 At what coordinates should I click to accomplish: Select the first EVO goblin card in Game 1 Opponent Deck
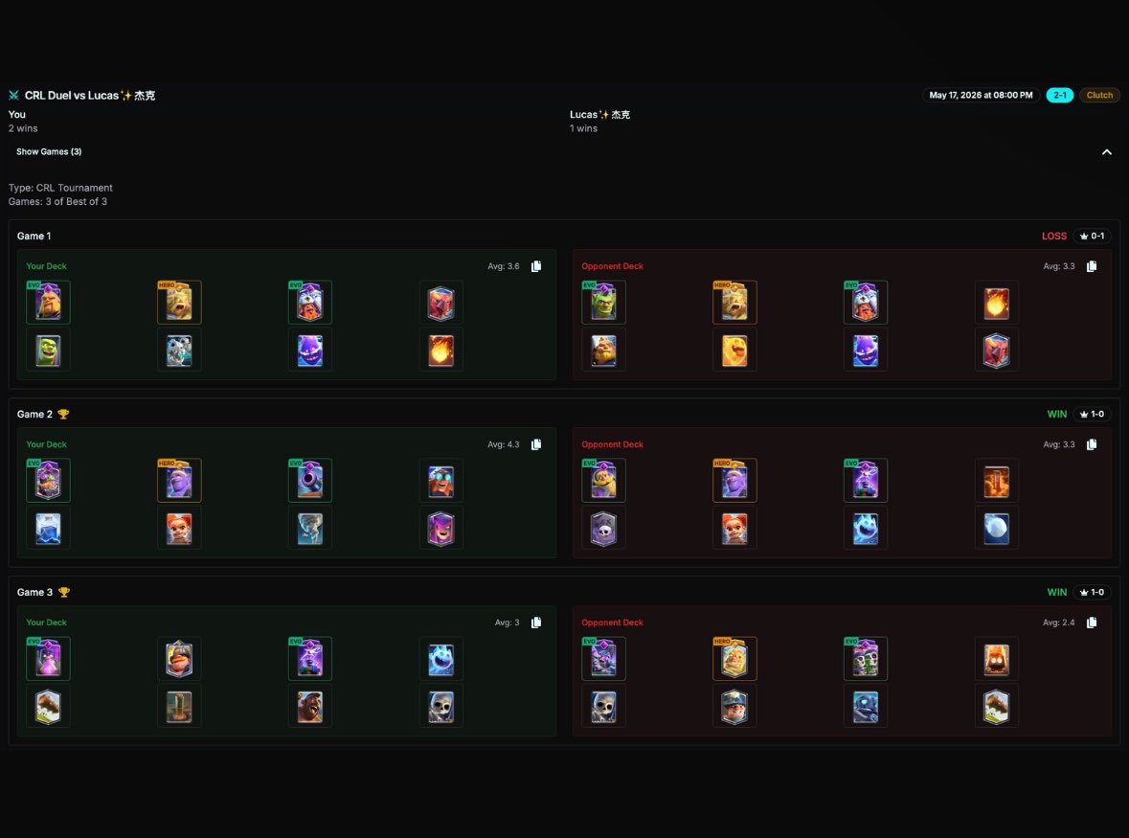603,303
